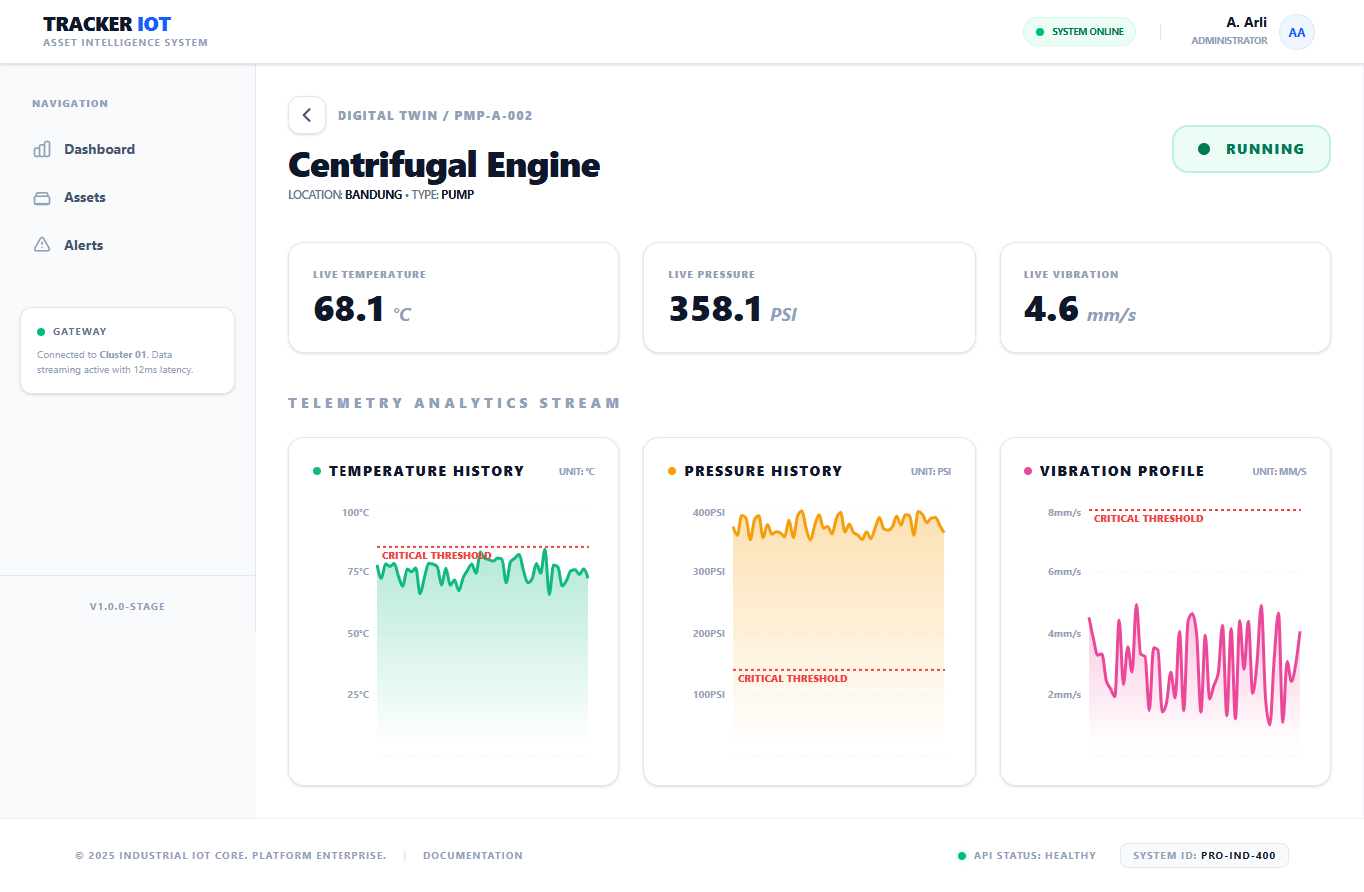
Task: Click the green dot beside Temperature History
Action: coord(317,471)
